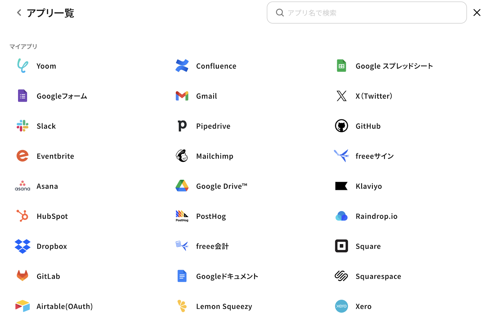
Task: Click the Lemon Squeezy app name
Action: coord(224,306)
